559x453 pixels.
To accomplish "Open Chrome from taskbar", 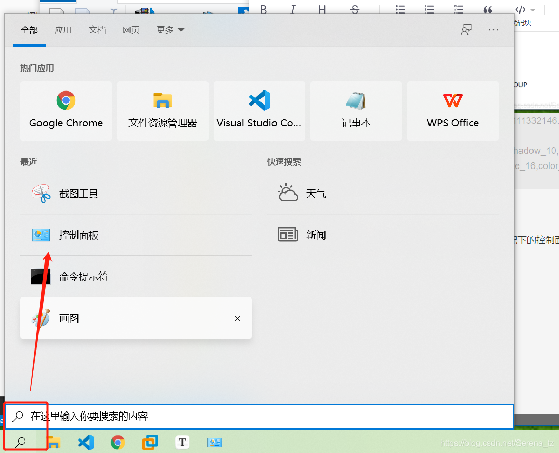I will 118,443.
